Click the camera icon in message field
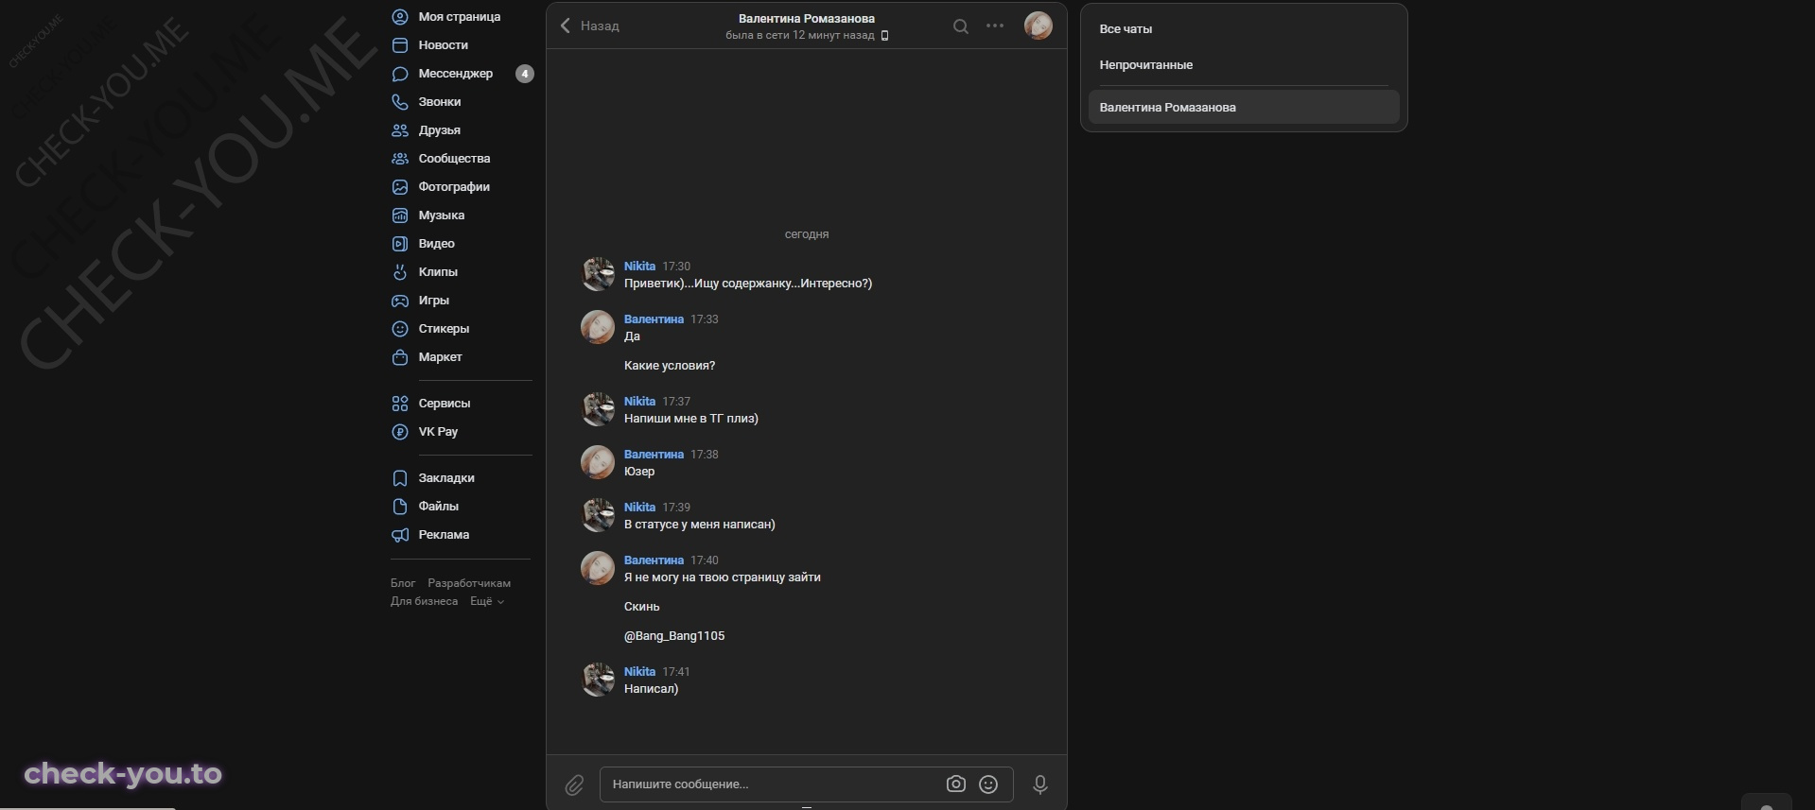1815x810 pixels. tap(956, 784)
